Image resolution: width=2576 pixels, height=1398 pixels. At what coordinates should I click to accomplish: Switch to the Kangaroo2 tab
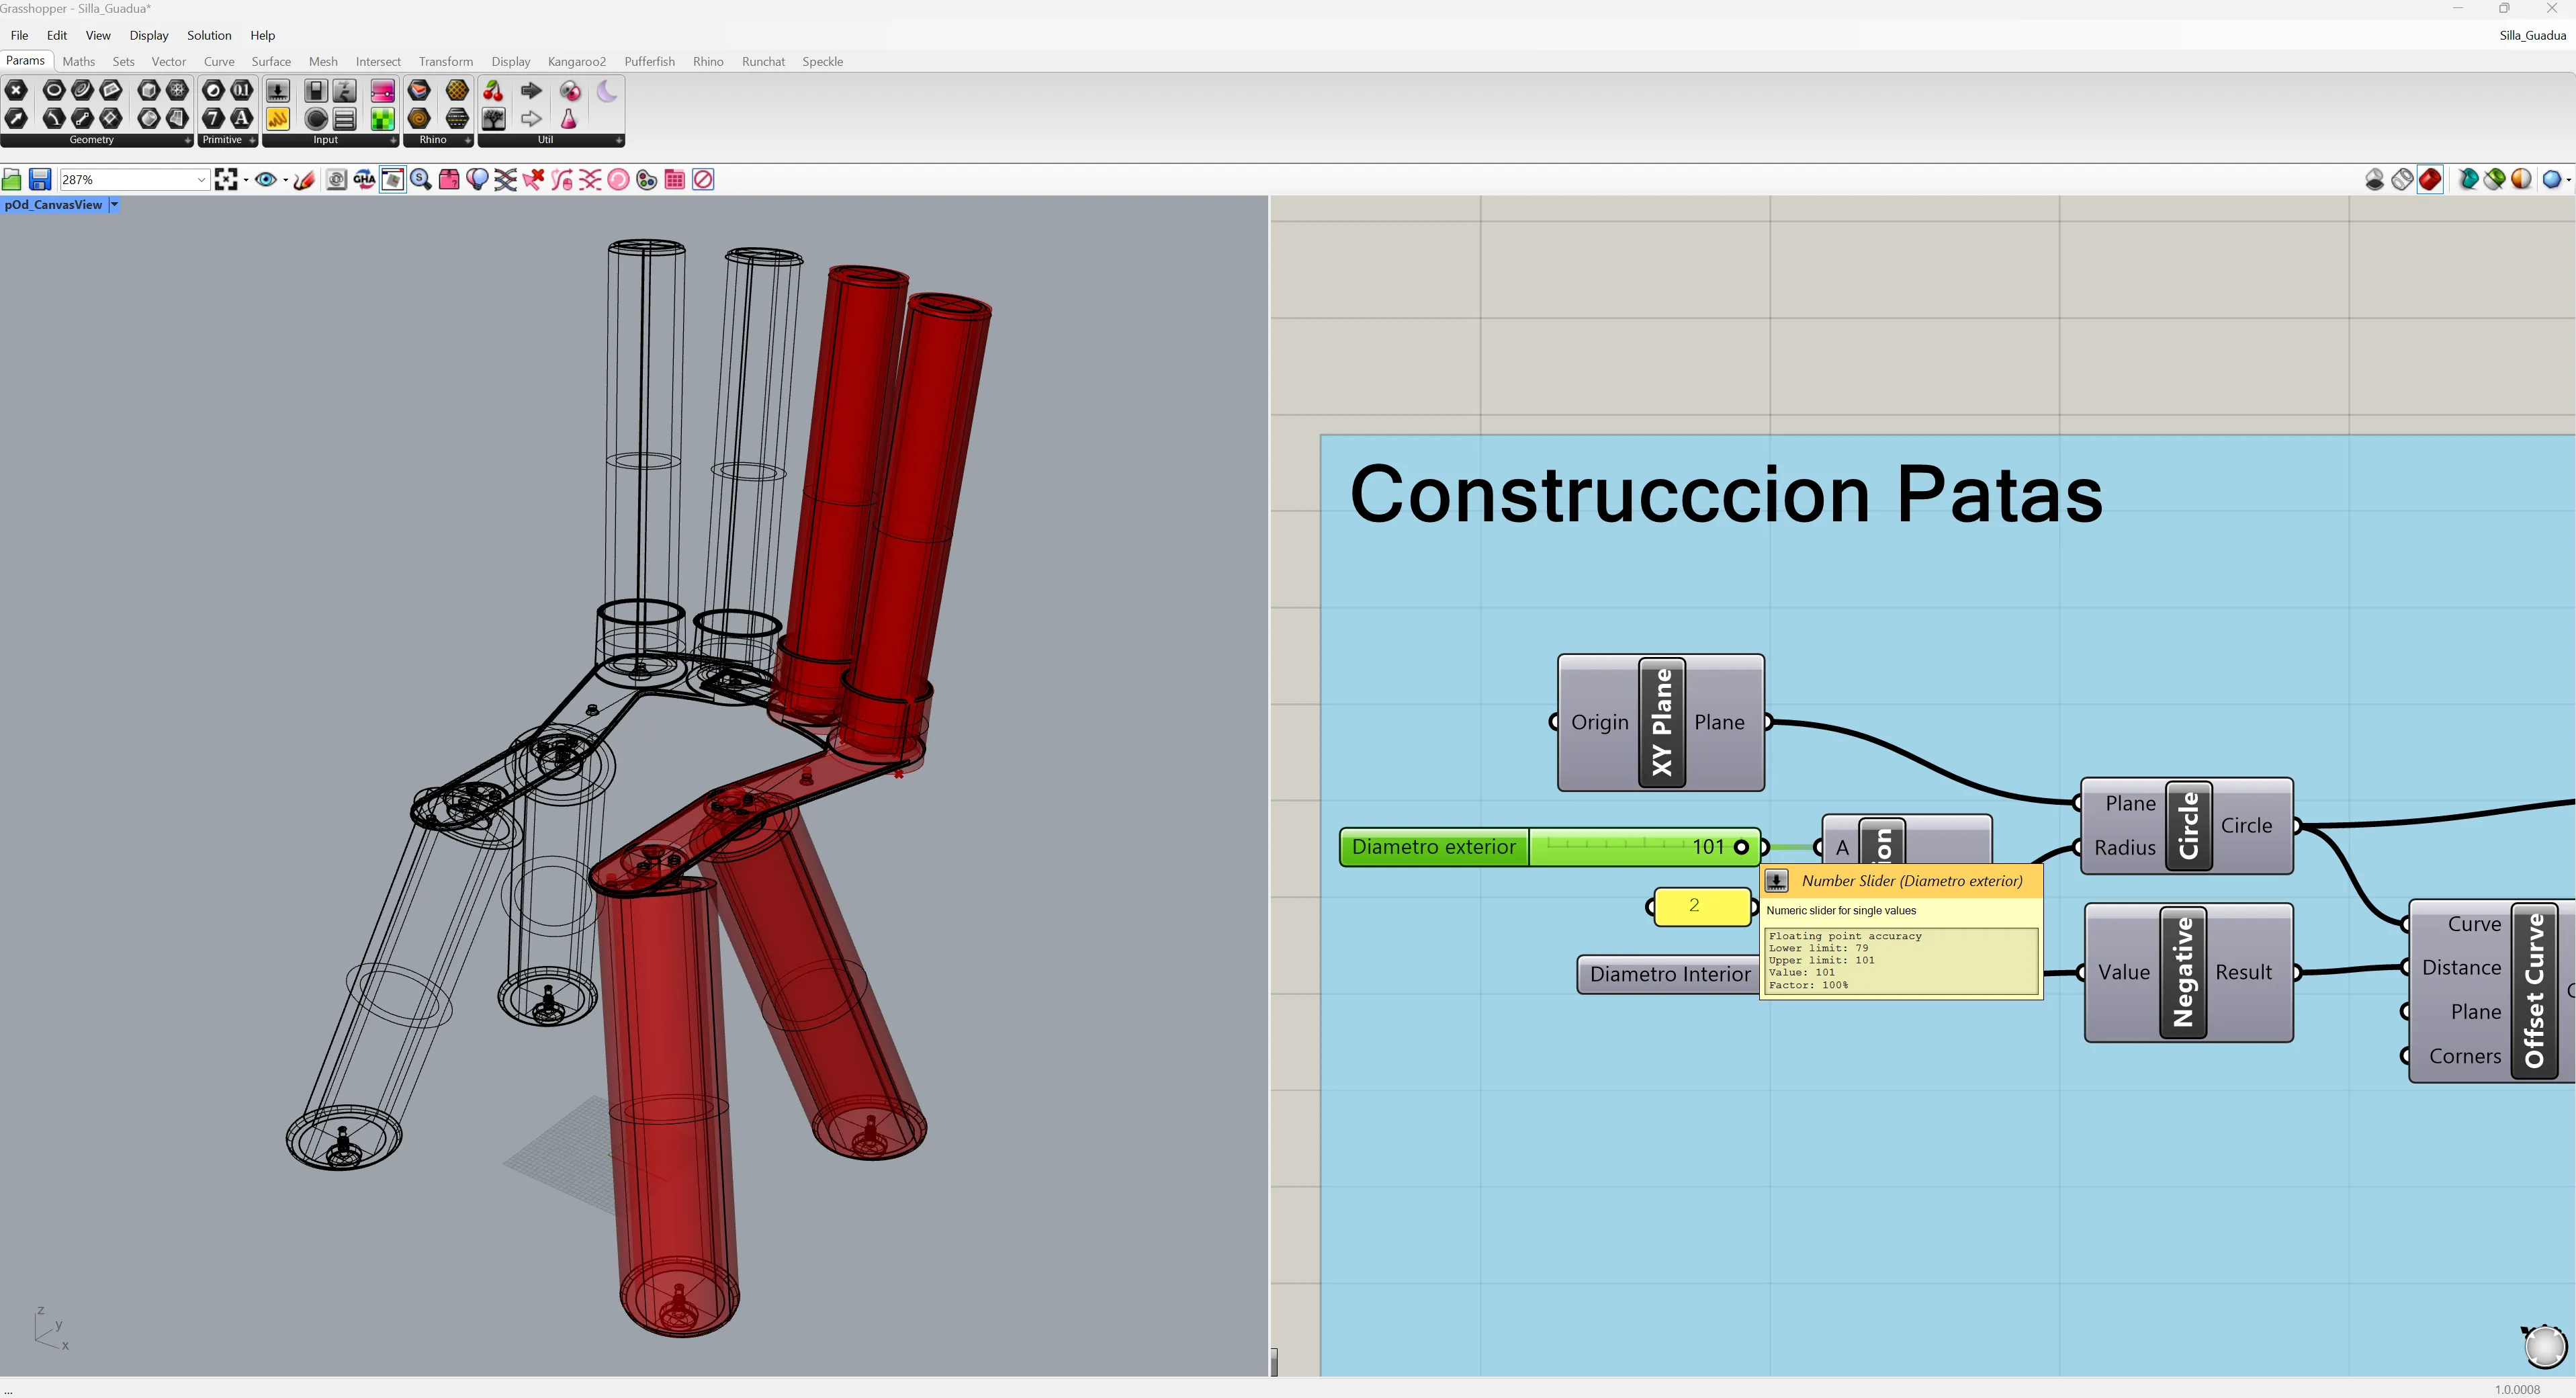click(x=576, y=62)
